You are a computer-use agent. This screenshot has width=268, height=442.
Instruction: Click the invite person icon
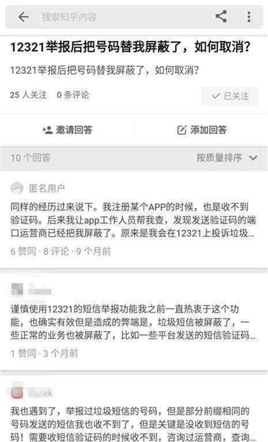(47, 130)
